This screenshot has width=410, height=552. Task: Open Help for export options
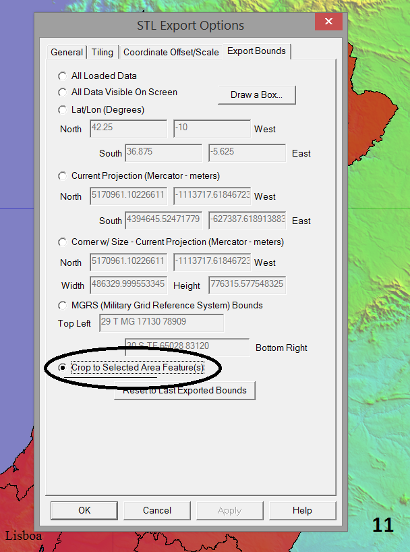(x=302, y=510)
